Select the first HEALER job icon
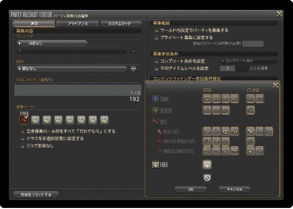This screenshot has height=209, width=293. [x=207, y=110]
